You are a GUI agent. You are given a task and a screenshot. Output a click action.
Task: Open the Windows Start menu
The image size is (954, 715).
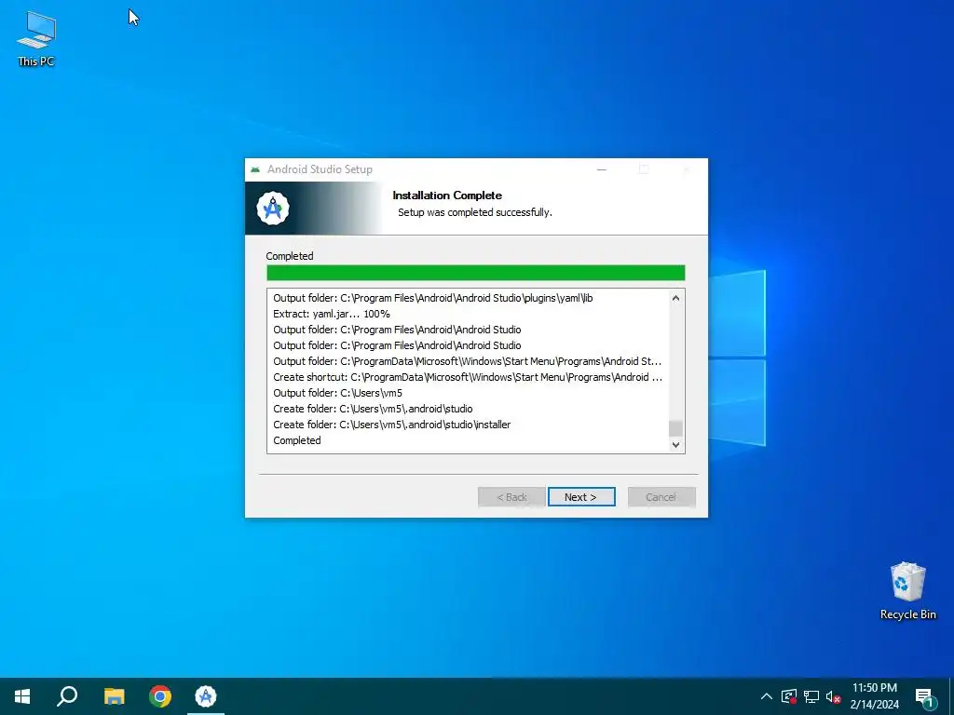22,696
